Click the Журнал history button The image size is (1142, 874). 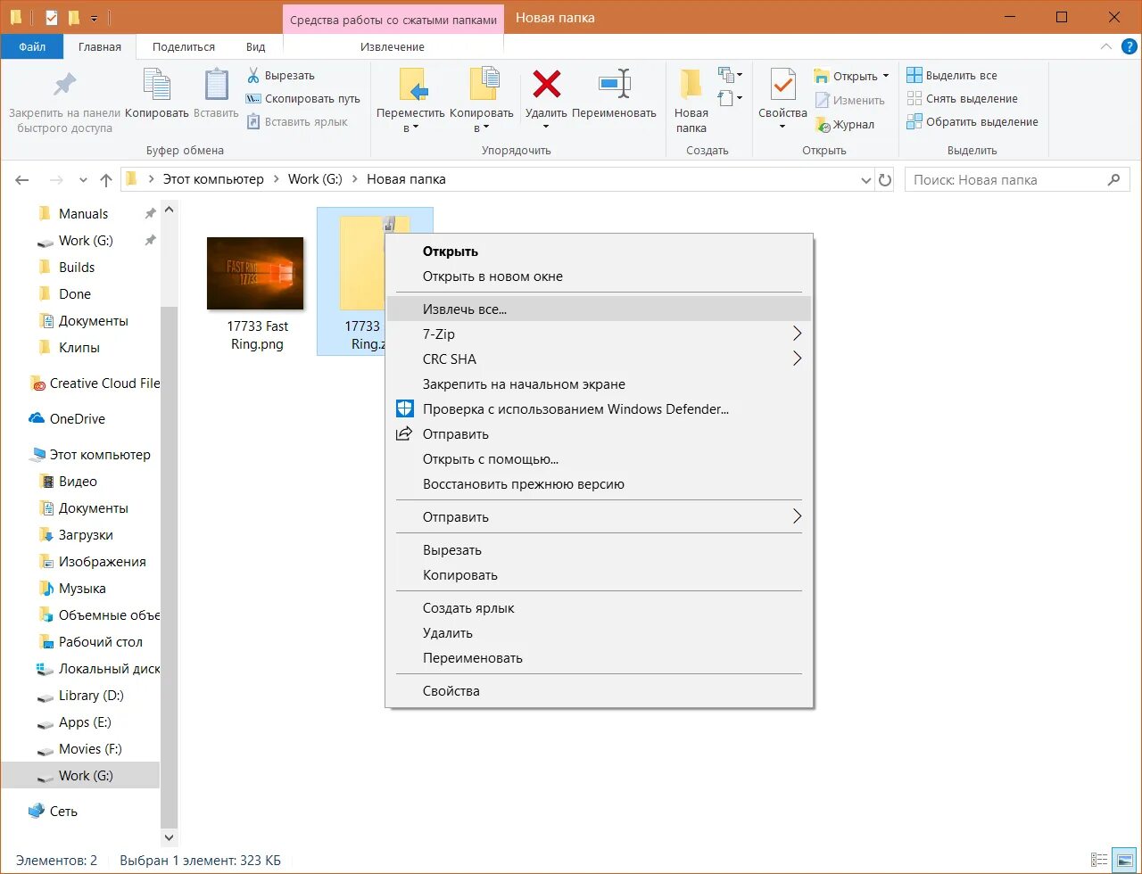[844, 125]
